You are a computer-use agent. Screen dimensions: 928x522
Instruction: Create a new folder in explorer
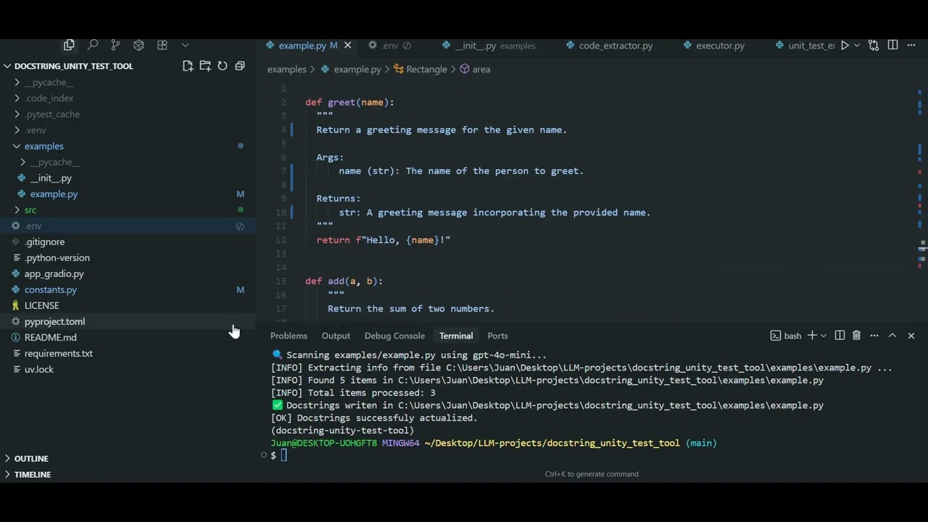[205, 66]
